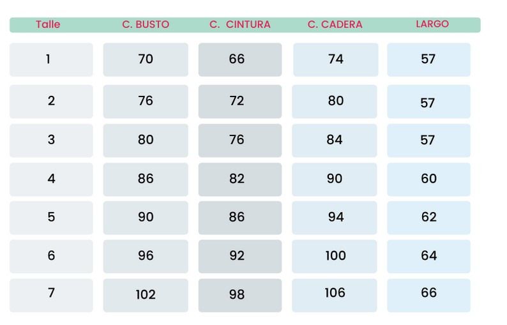
Task: Select bust measurement 102 cell
Action: click(x=146, y=295)
